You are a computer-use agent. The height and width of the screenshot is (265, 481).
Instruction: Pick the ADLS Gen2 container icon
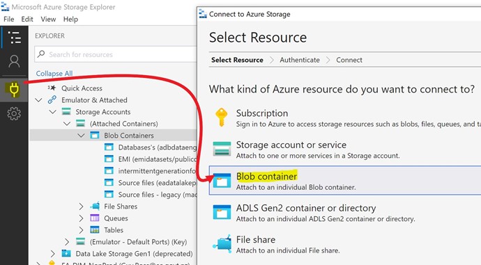click(x=222, y=212)
